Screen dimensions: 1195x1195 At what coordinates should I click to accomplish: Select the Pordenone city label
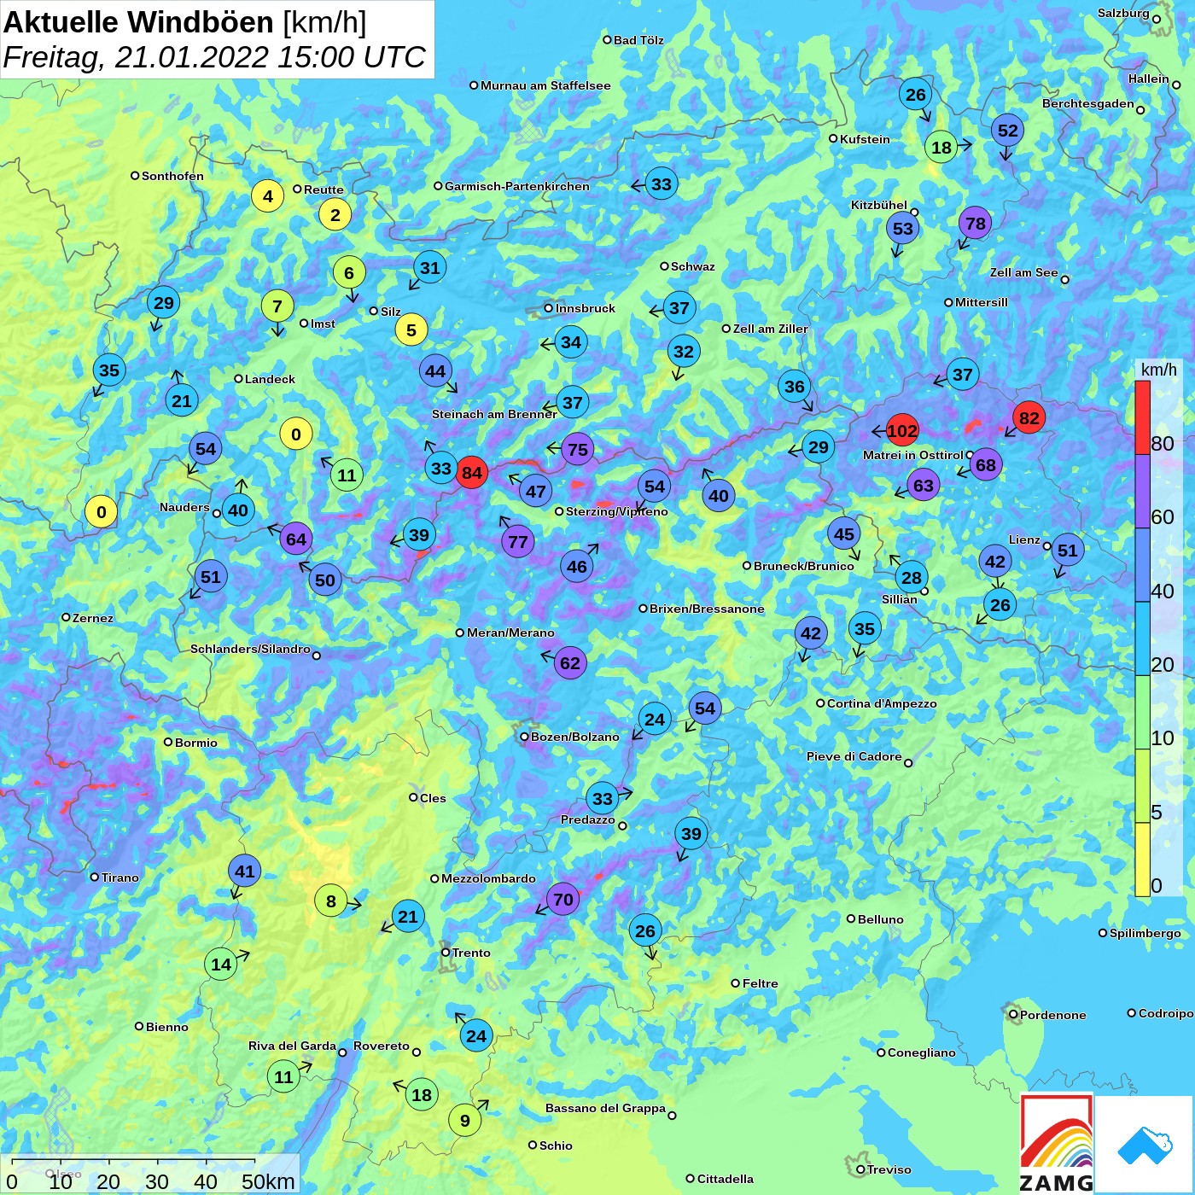click(x=1053, y=1015)
